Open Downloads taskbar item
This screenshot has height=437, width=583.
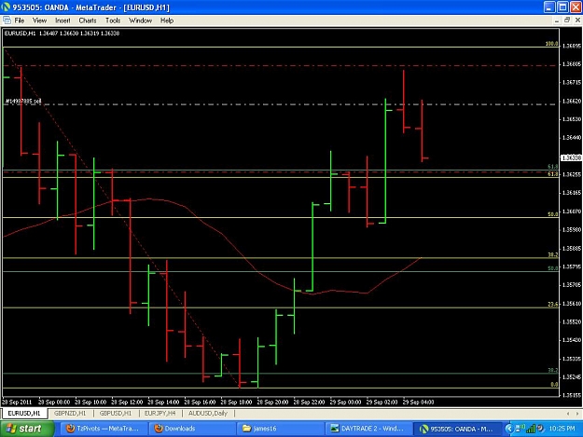click(191, 429)
